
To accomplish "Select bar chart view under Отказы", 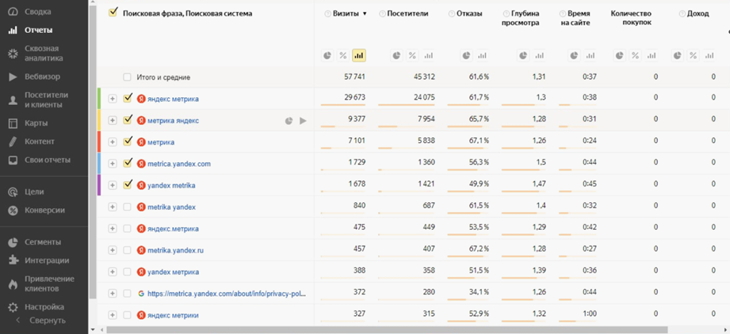I will point(483,56).
